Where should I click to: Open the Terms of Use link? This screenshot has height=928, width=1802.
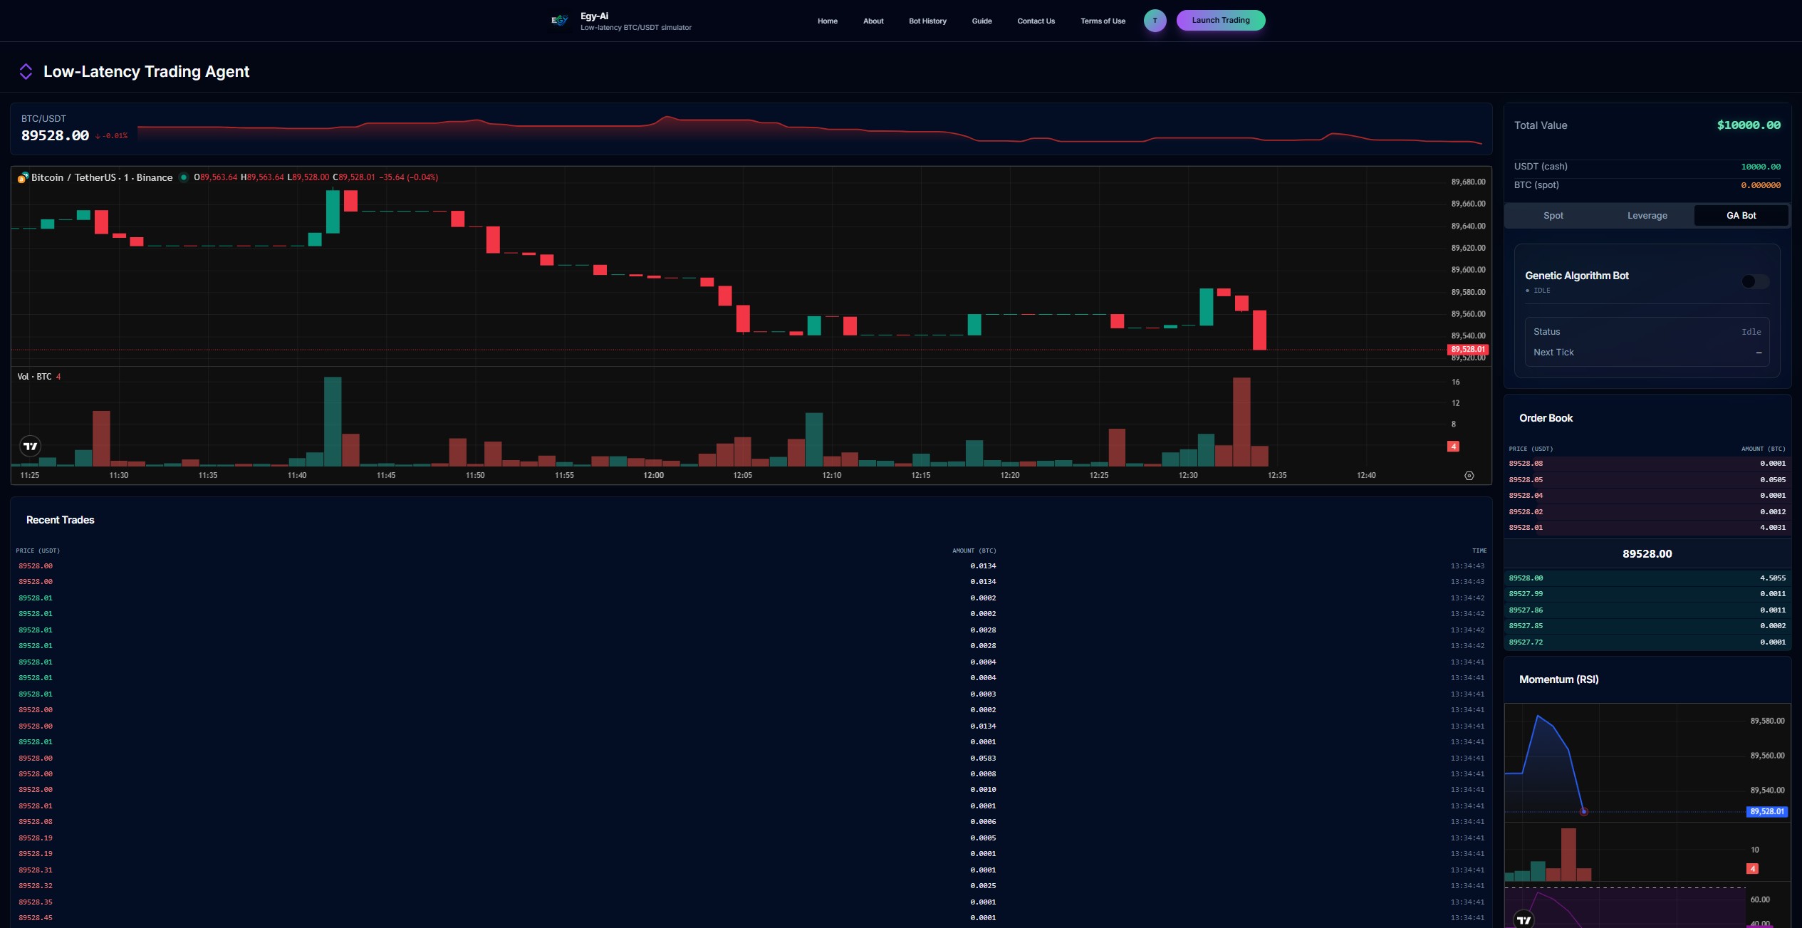tap(1103, 21)
